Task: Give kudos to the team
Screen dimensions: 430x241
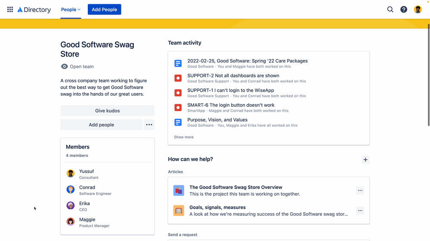Action: point(108,111)
